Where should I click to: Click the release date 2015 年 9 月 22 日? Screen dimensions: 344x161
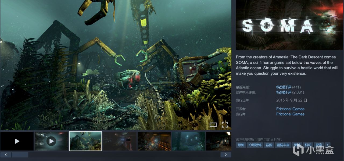[x=292, y=100]
